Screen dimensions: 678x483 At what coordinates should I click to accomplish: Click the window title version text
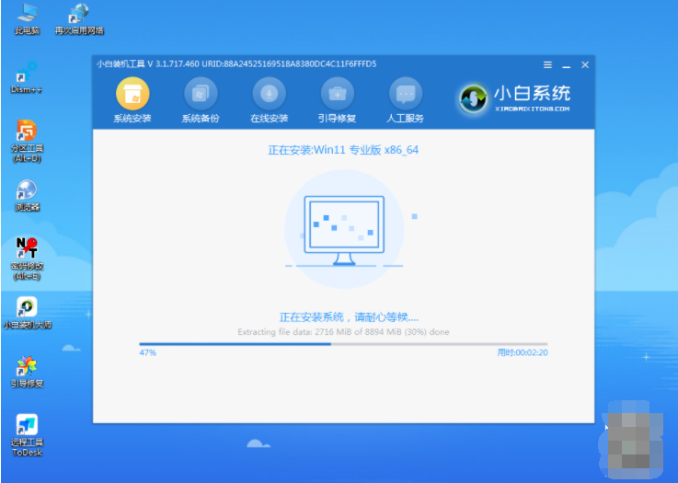click(236, 64)
